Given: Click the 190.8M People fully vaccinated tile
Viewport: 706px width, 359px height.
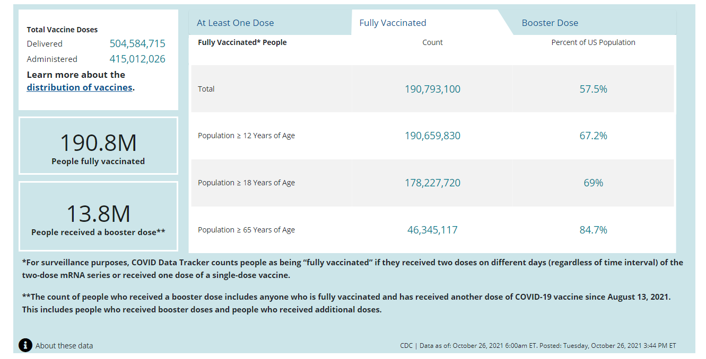Looking at the screenshot, I should pos(98,146).
